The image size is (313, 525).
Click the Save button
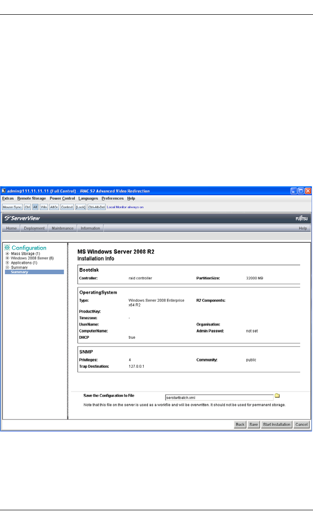click(x=254, y=425)
